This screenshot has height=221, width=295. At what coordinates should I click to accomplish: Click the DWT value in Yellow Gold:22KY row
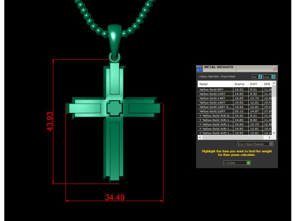254,111
